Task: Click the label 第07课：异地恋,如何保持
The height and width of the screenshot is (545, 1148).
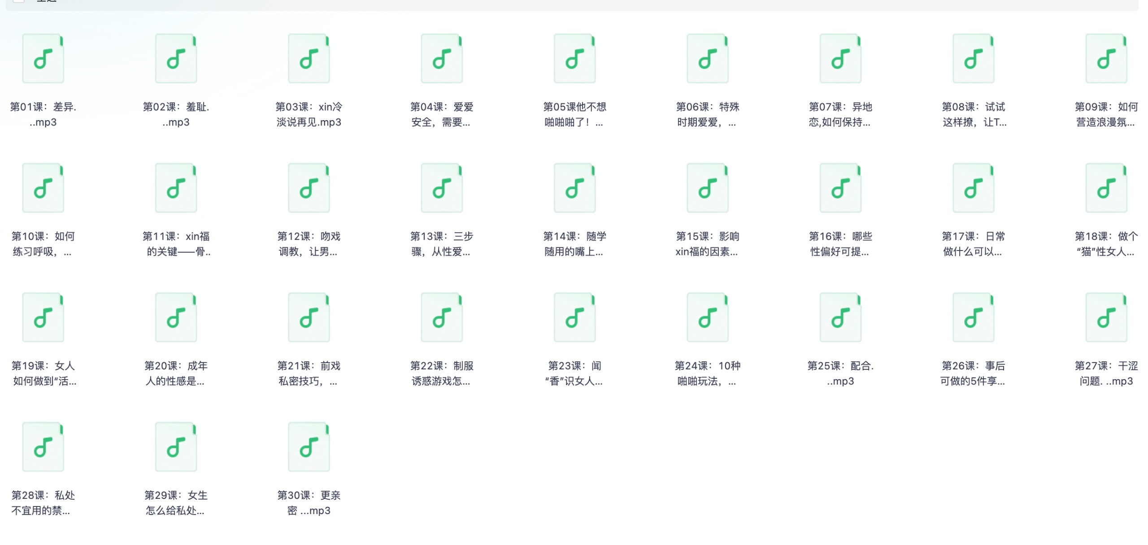Action: tap(840, 114)
